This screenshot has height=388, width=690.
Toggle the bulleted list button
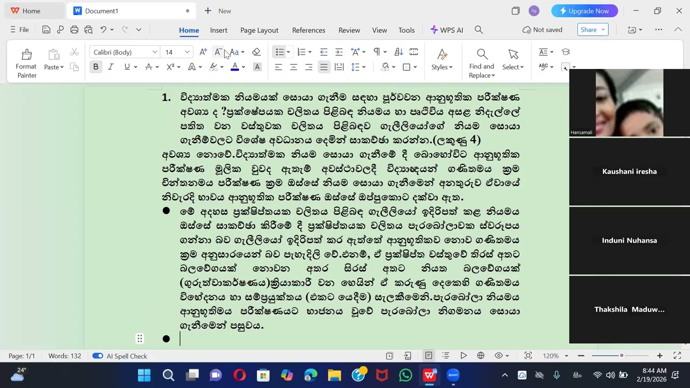click(x=279, y=52)
